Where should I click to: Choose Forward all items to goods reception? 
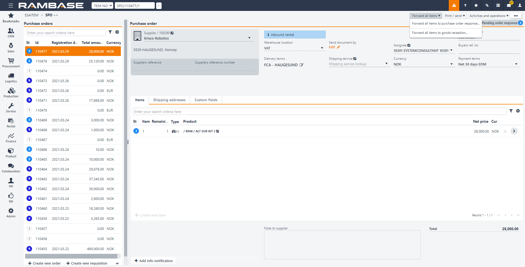point(440,33)
